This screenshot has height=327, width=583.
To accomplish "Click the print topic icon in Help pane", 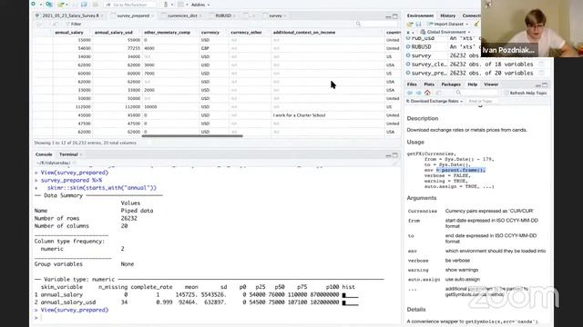I will 439,93.
